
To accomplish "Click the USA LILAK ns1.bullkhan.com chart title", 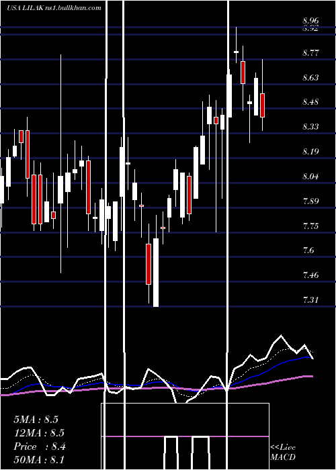I will click(54, 8).
